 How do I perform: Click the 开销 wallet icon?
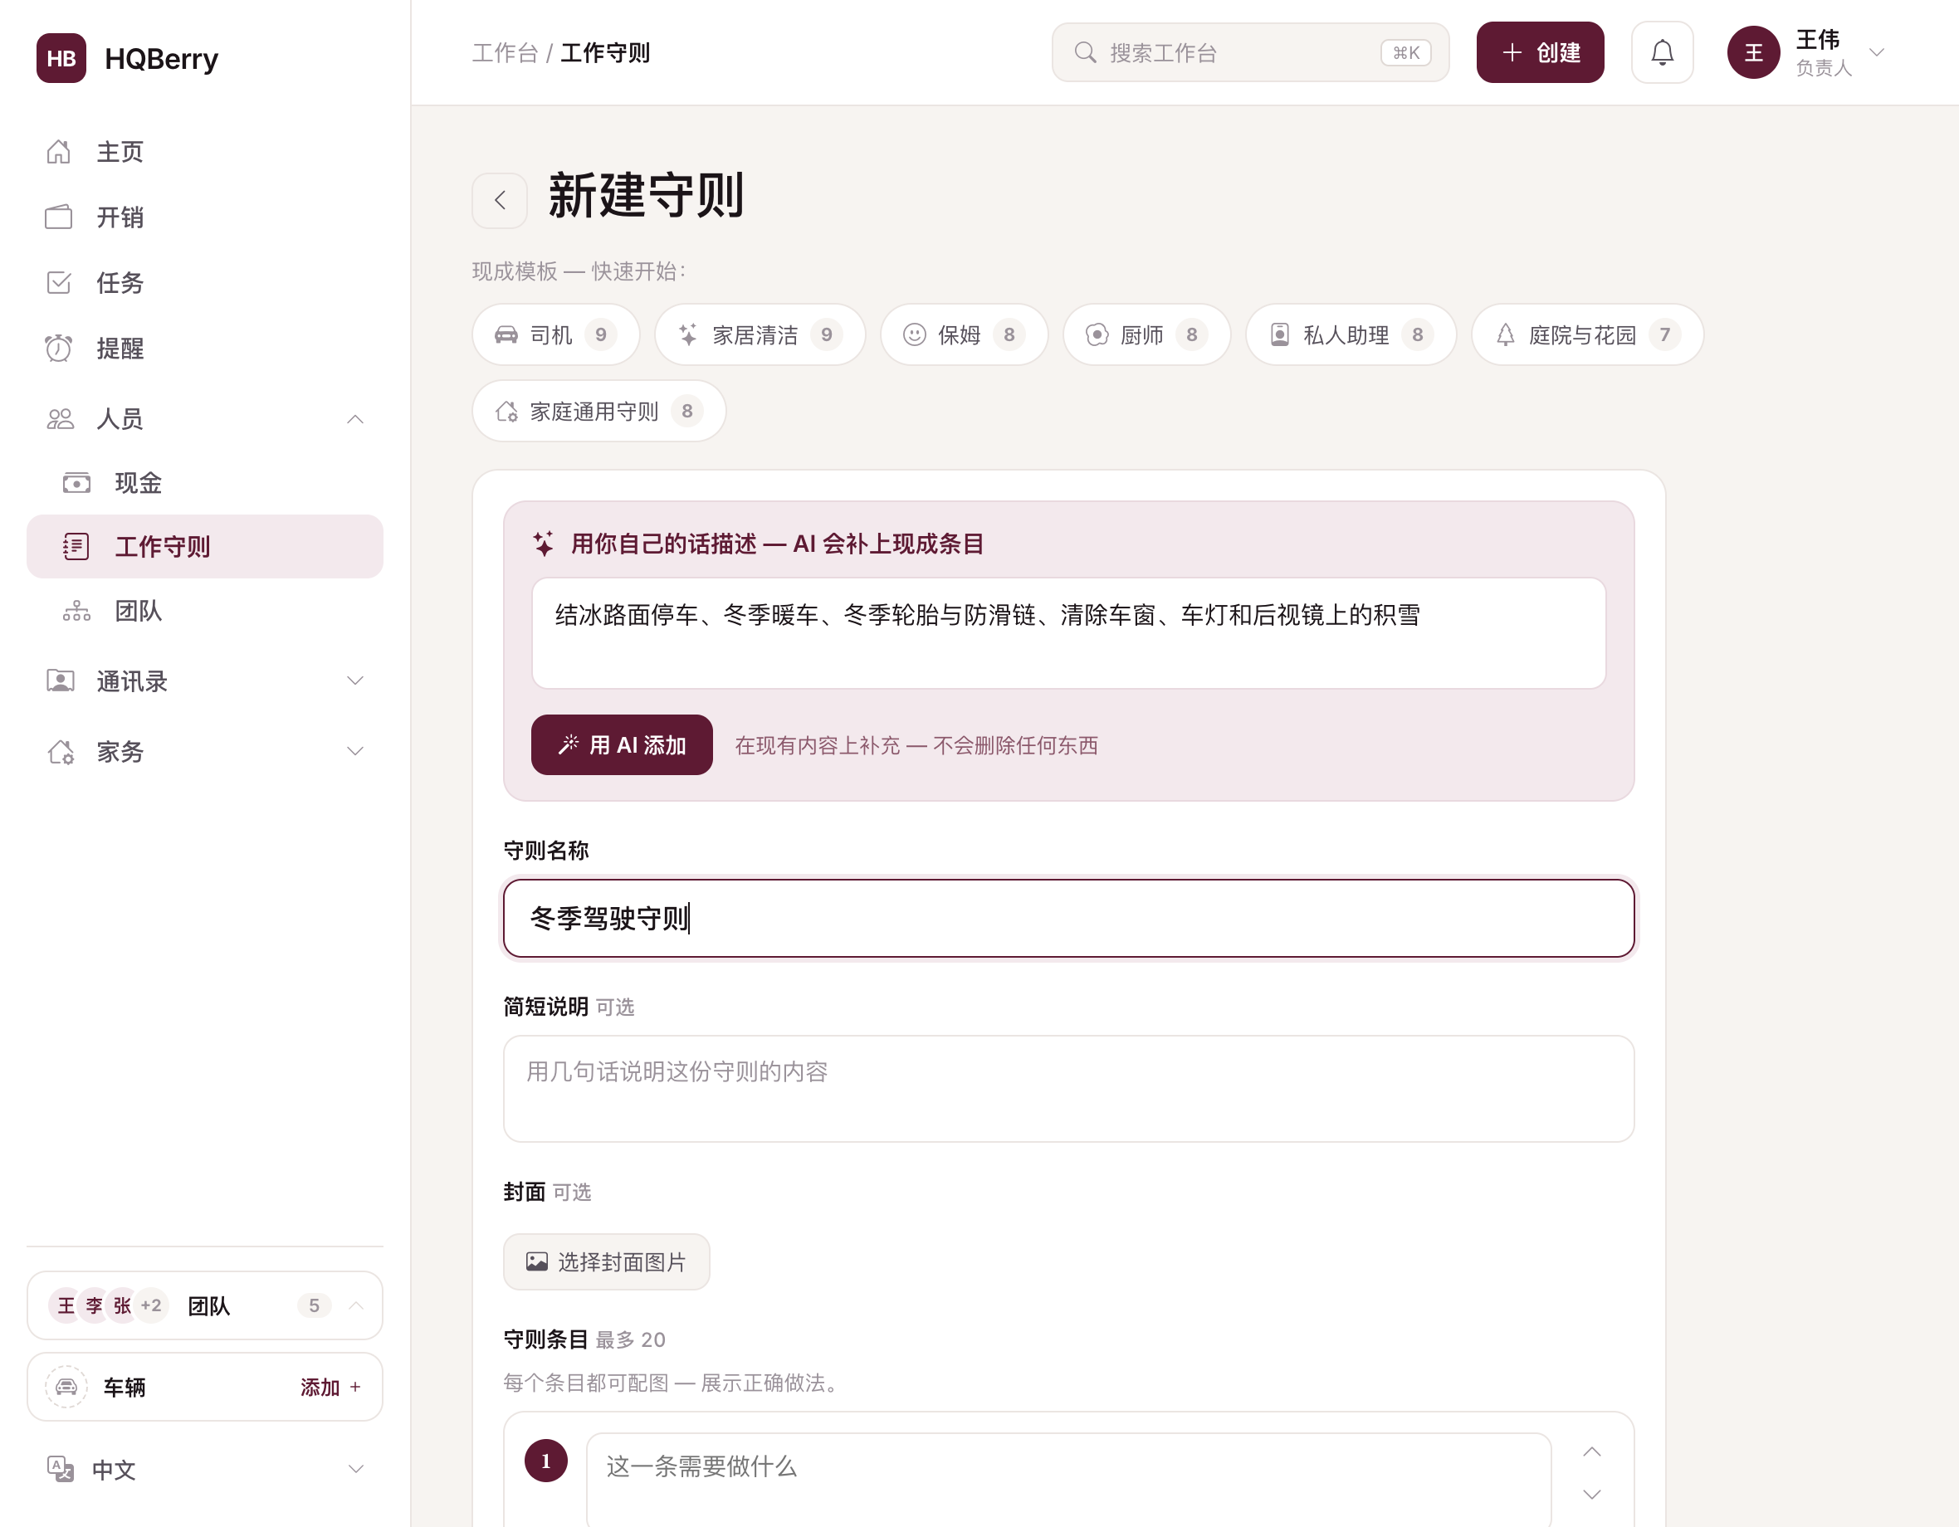click(59, 217)
